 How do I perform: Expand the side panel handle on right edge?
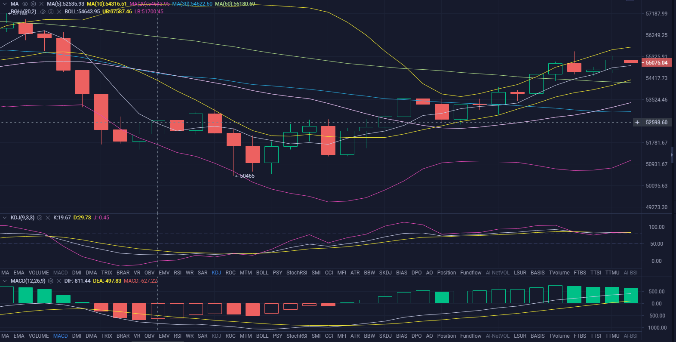[x=672, y=154]
